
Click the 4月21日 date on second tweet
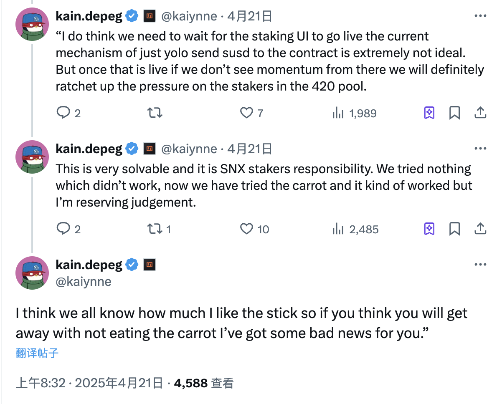(x=250, y=149)
